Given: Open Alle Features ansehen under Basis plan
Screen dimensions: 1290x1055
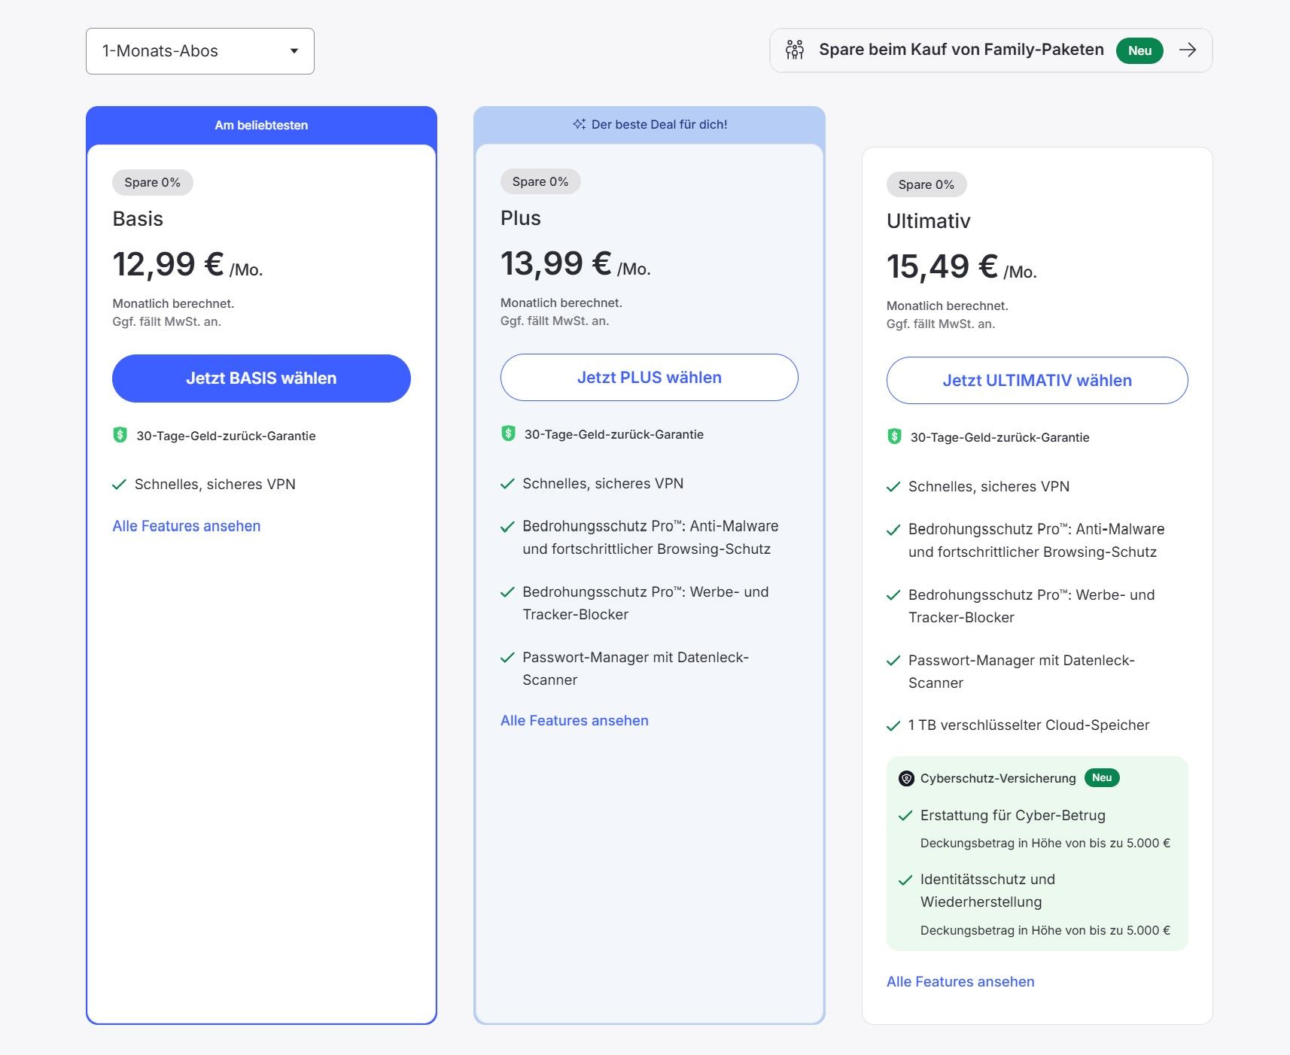Looking at the screenshot, I should [187, 526].
